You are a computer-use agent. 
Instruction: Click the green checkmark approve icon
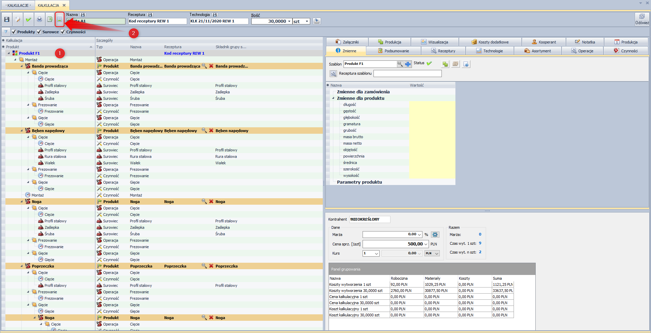tap(29, 20)
